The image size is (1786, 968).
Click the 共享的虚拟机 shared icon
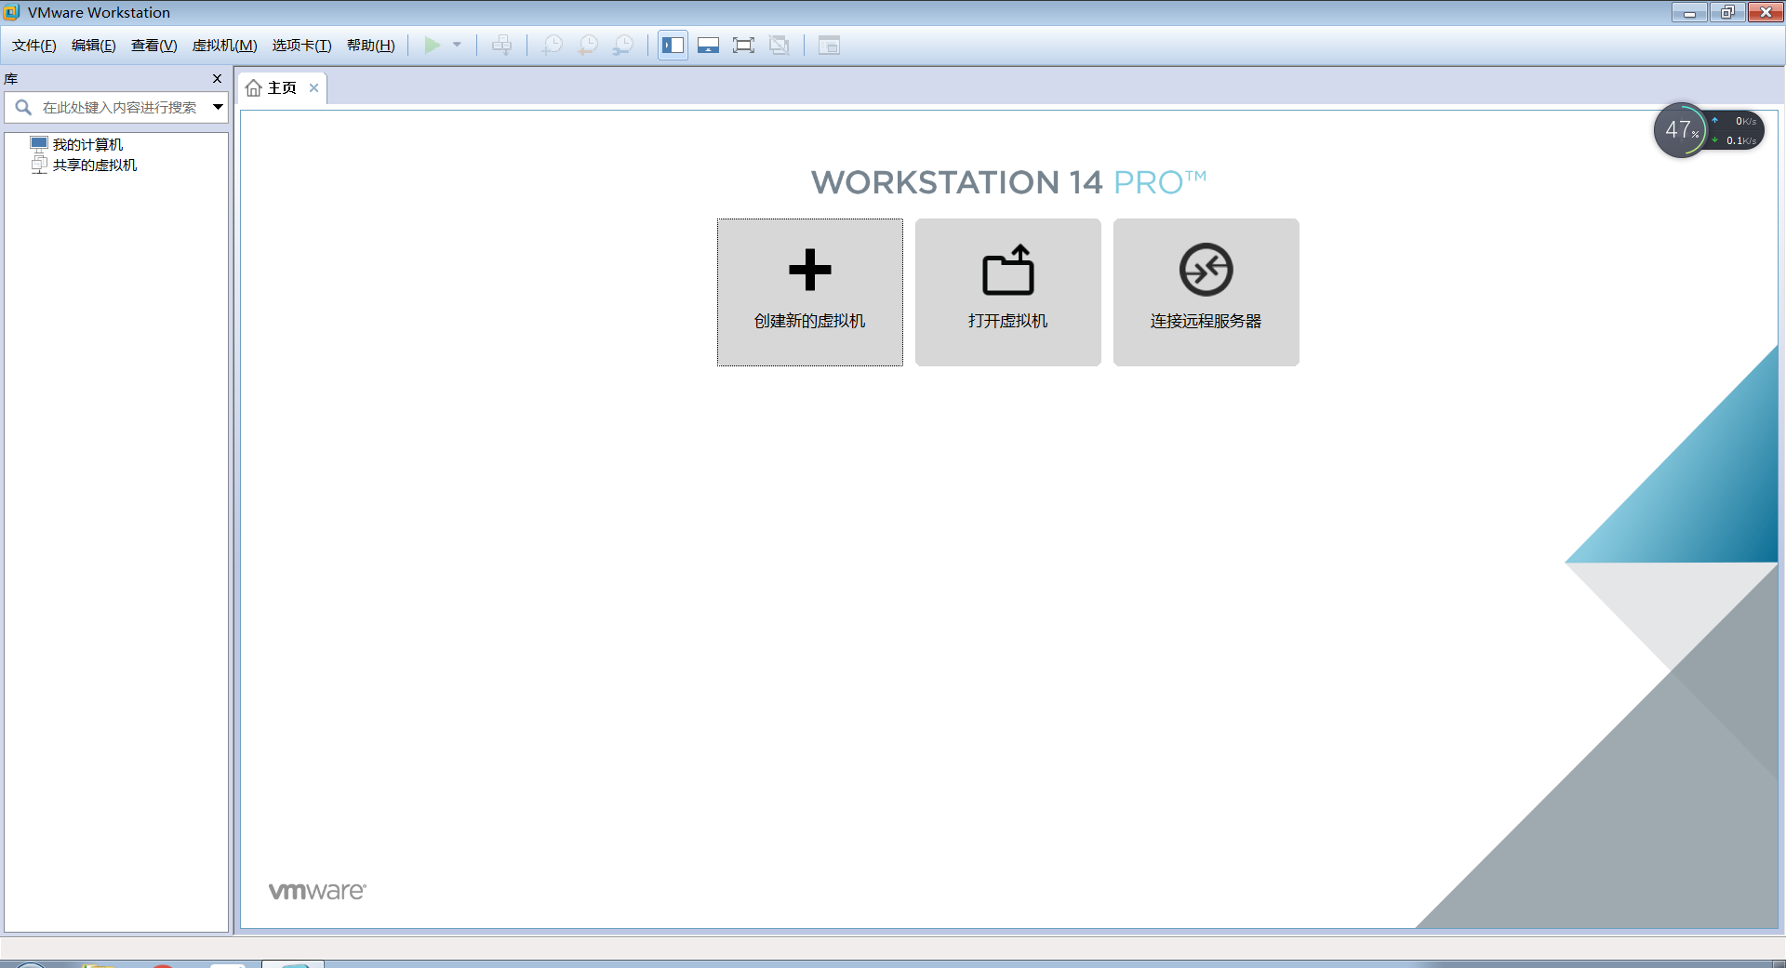(38, 165)
